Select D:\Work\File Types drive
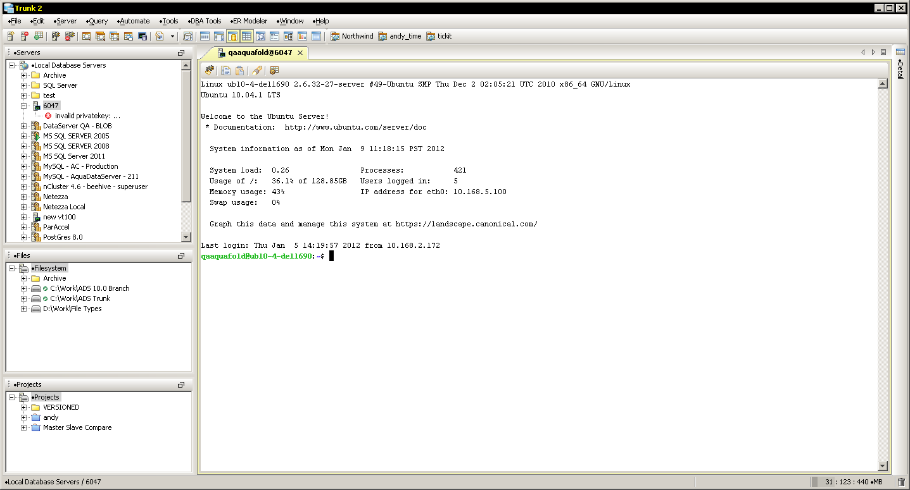 (x=72, y=309)
